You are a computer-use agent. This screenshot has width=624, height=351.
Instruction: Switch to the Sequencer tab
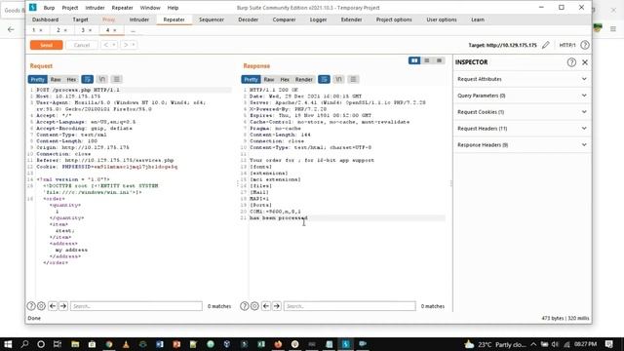[212, 19]
